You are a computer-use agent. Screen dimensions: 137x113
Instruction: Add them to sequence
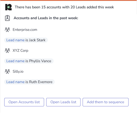coord(106,102)
